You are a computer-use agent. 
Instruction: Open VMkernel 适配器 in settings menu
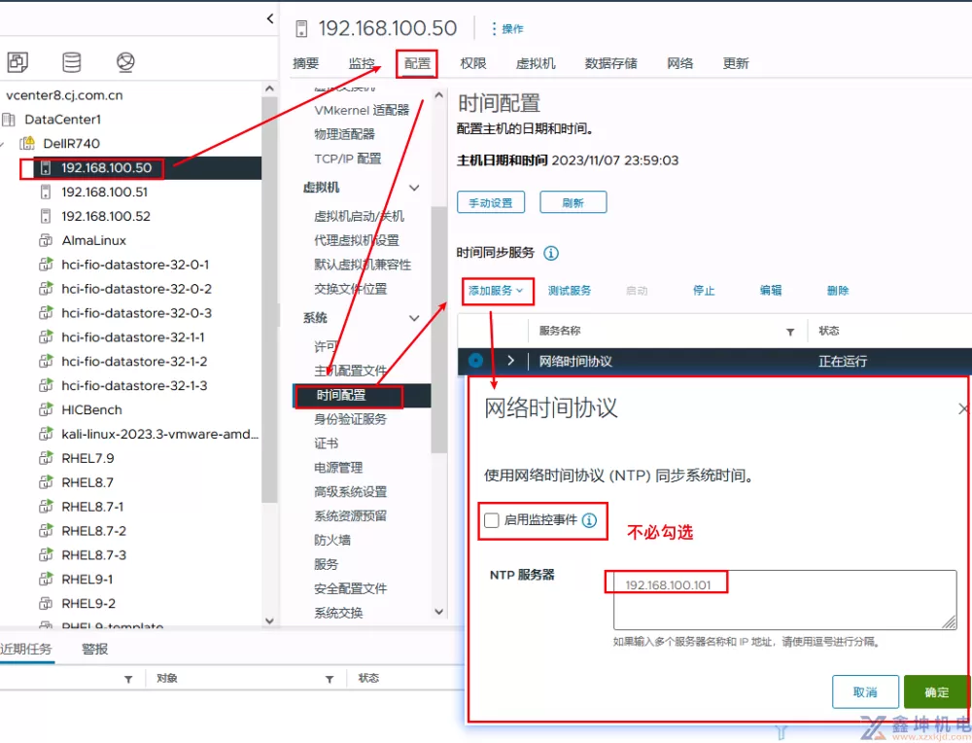click(x=362, y=111)
